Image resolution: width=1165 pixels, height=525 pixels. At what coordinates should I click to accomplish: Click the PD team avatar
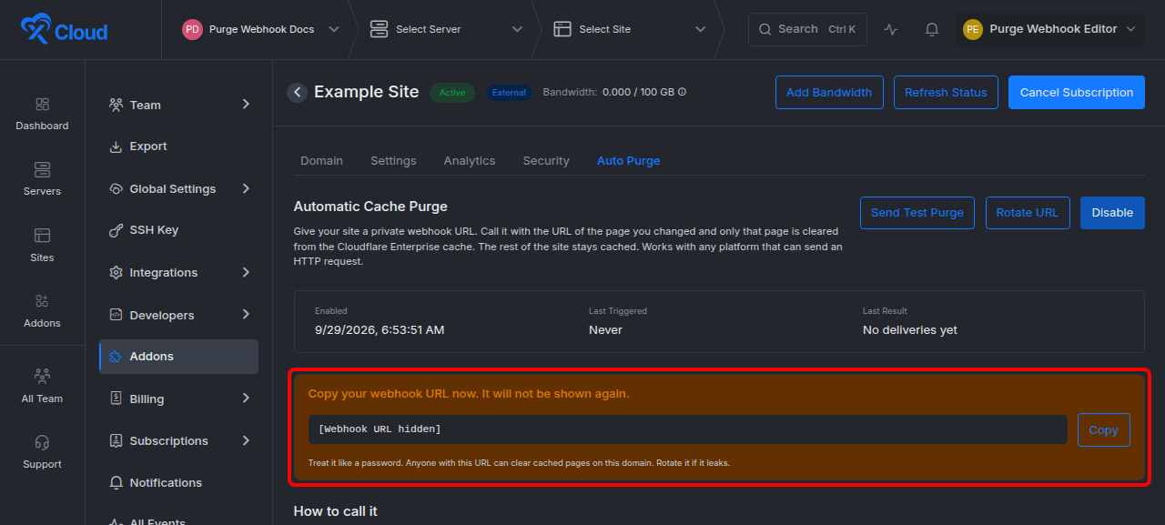[x=192, y=29]
